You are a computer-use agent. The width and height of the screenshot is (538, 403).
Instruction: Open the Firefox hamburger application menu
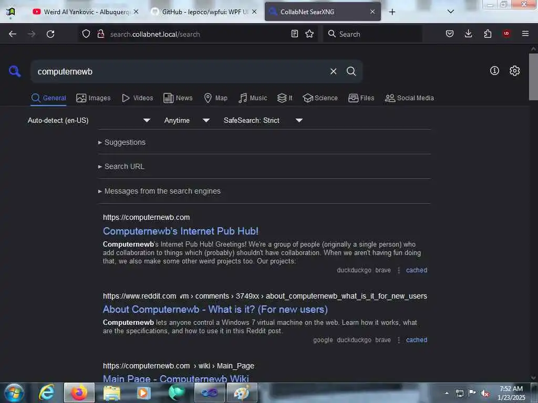tap(525, 34)
